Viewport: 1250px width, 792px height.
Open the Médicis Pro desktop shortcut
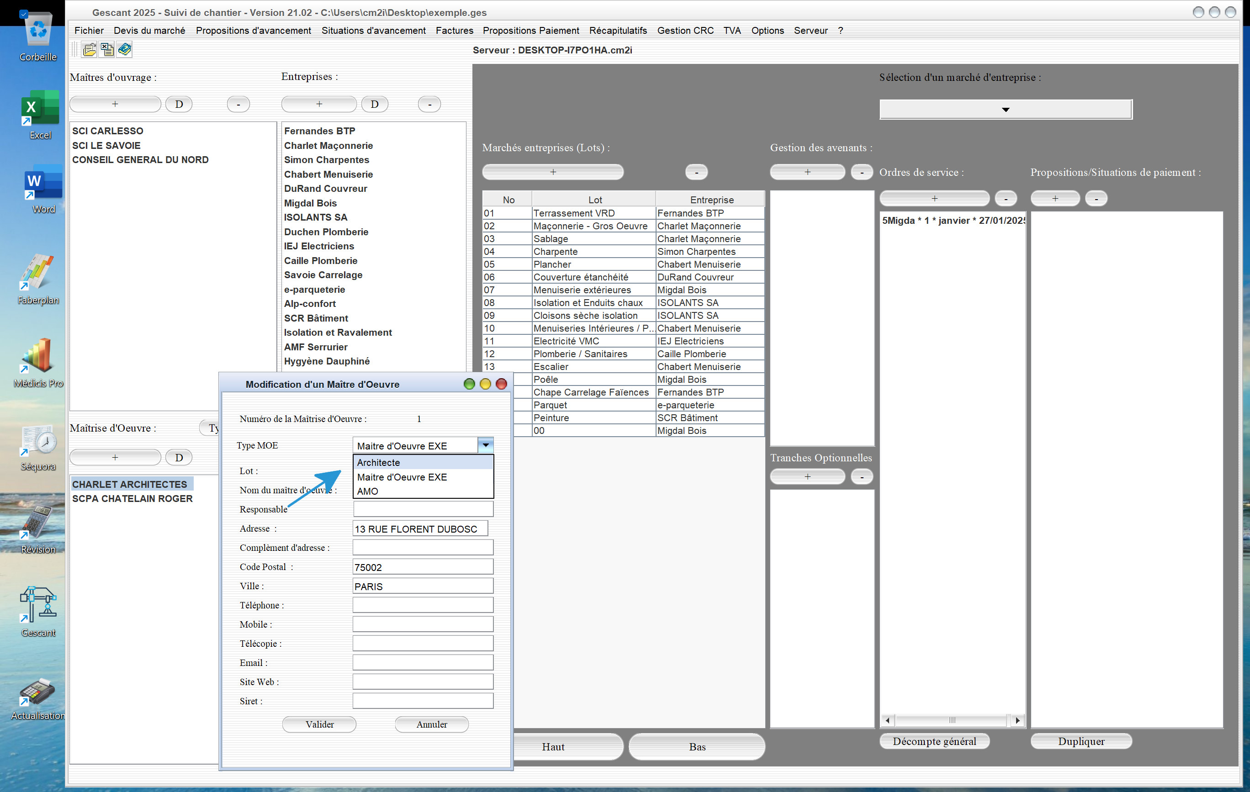coord(38,363)
